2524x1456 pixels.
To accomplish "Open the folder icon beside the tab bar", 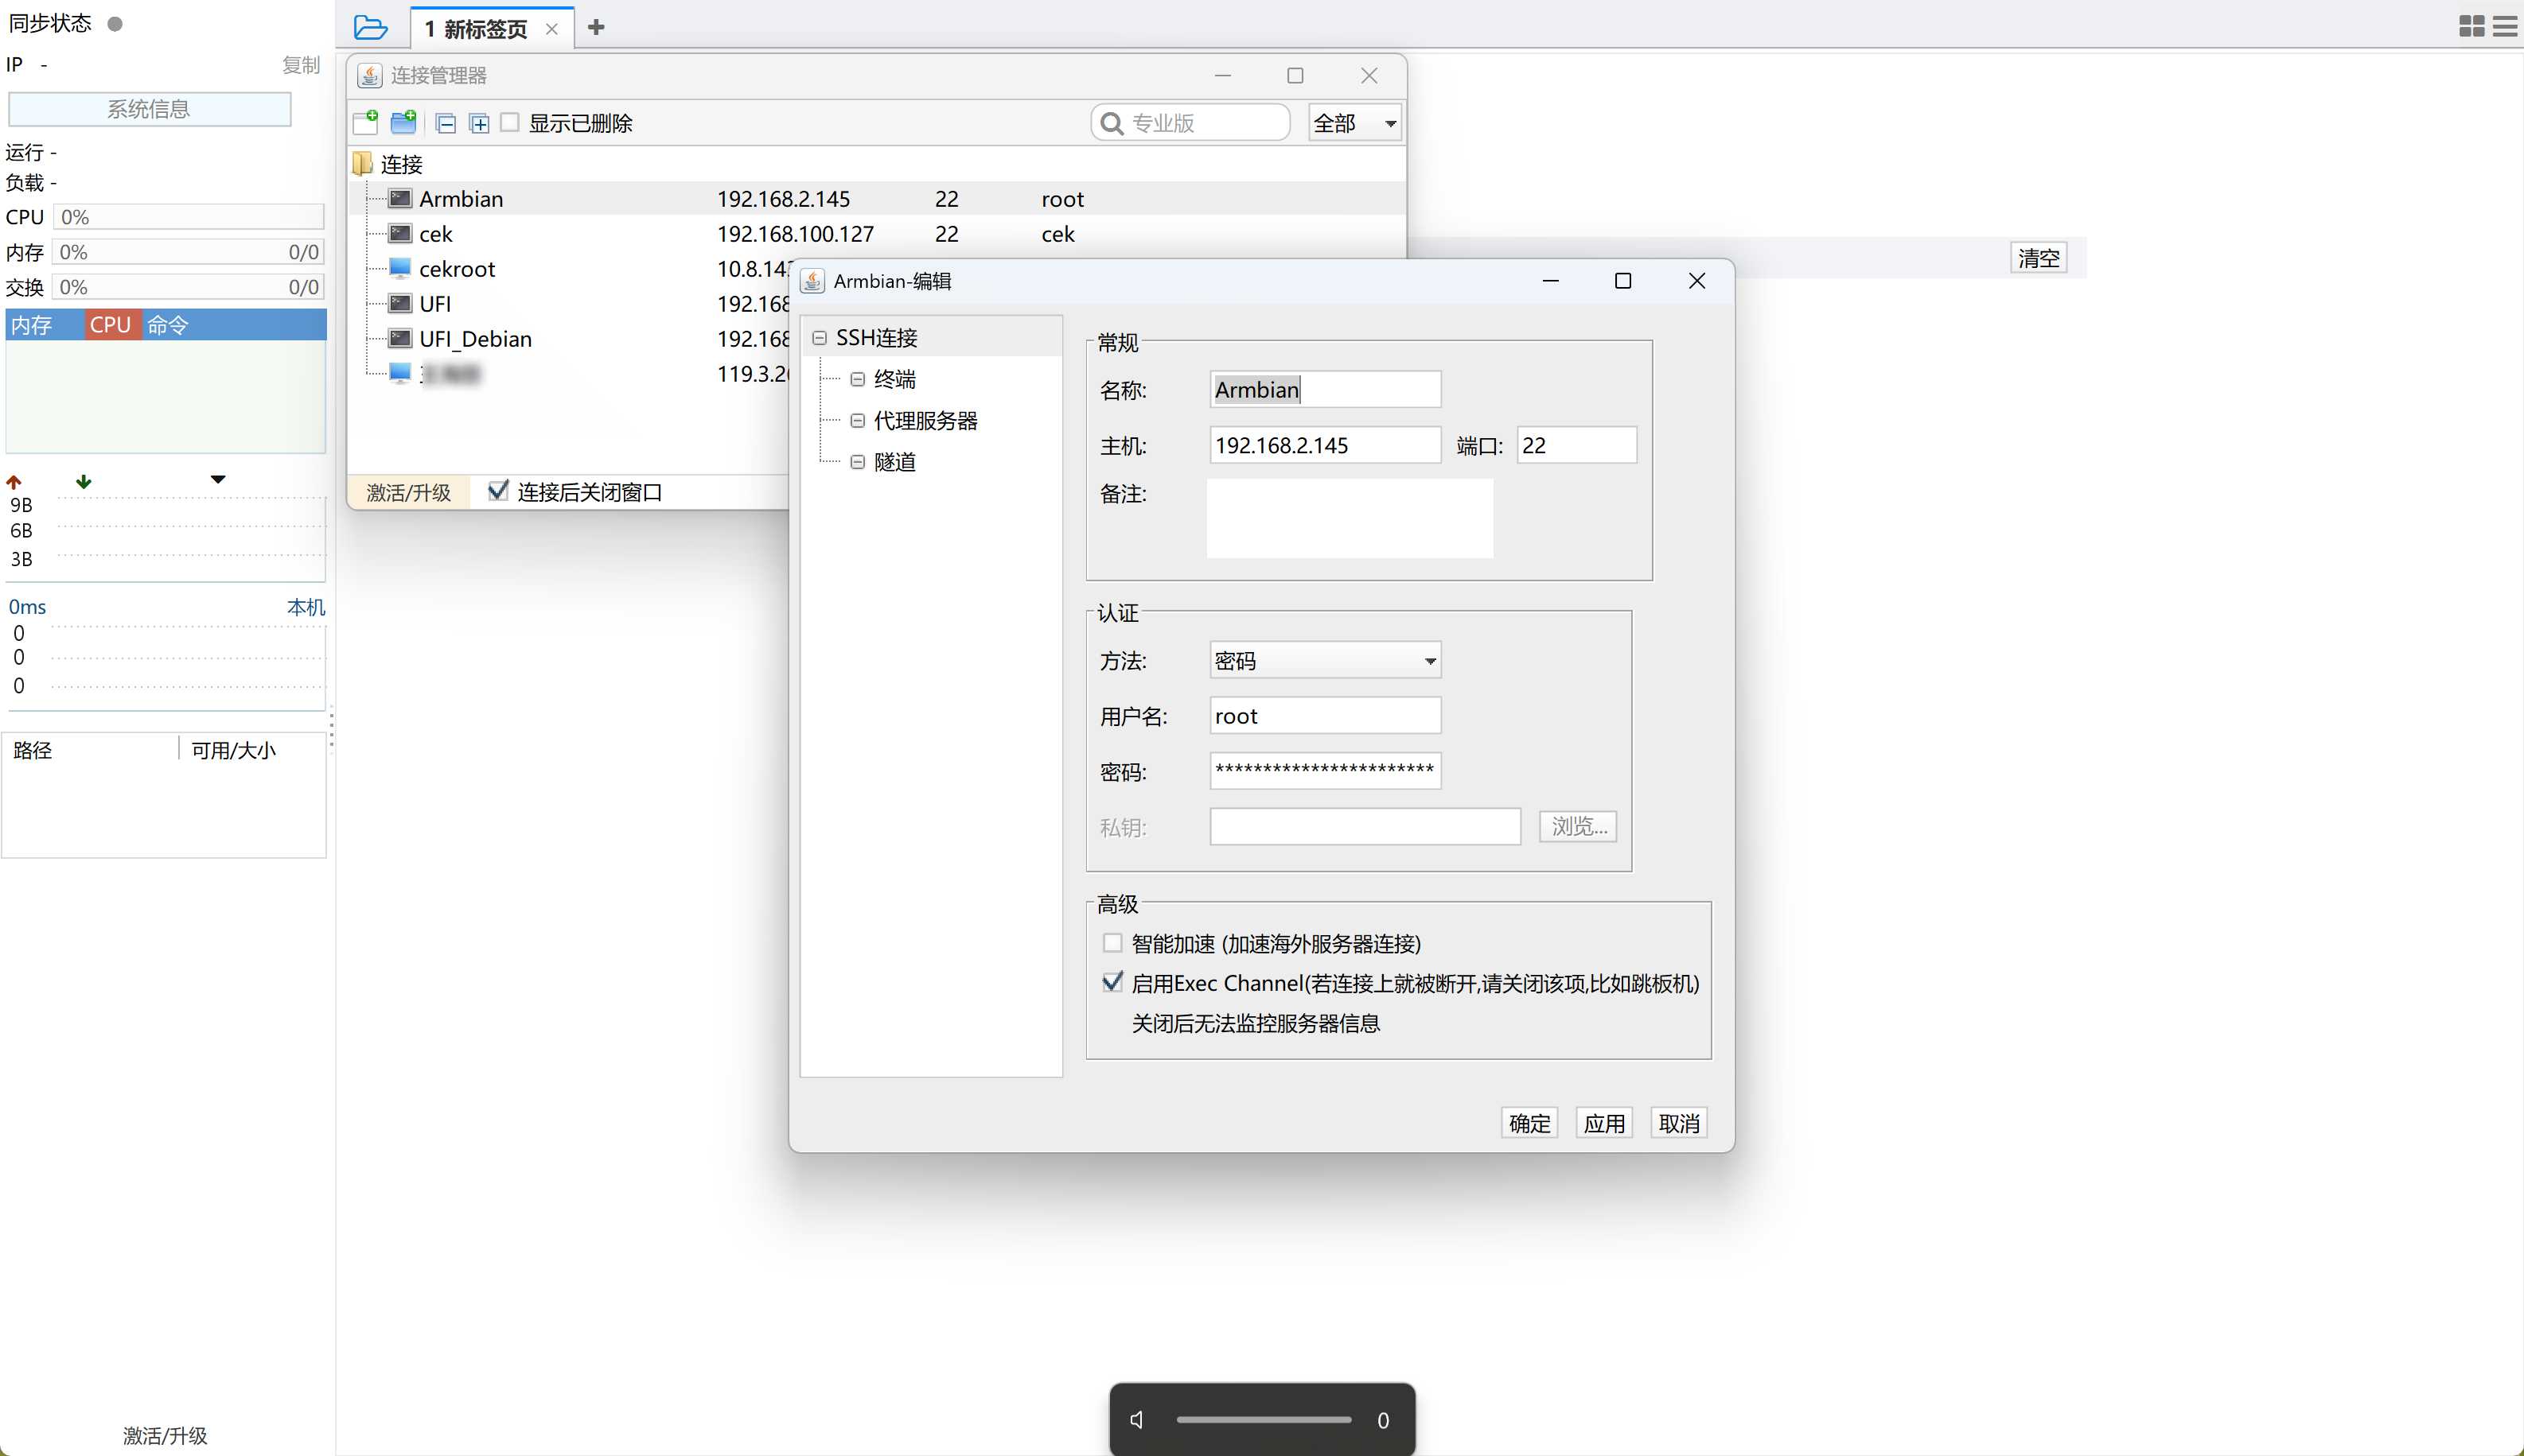I will 370,27.
